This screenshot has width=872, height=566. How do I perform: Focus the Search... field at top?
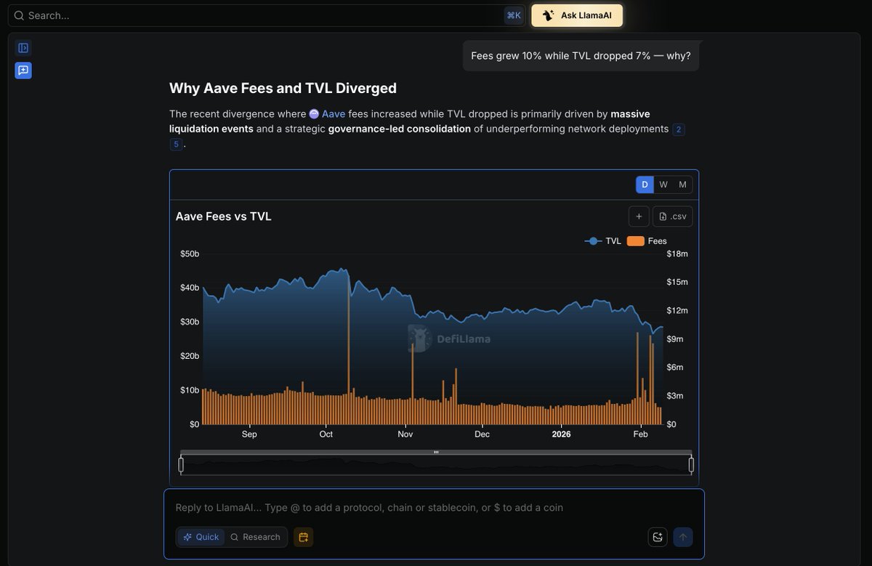[x=265, y=15]
